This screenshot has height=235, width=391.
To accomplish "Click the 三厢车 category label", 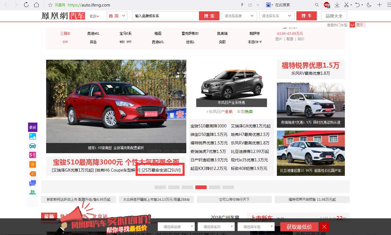I will (65, 33).
